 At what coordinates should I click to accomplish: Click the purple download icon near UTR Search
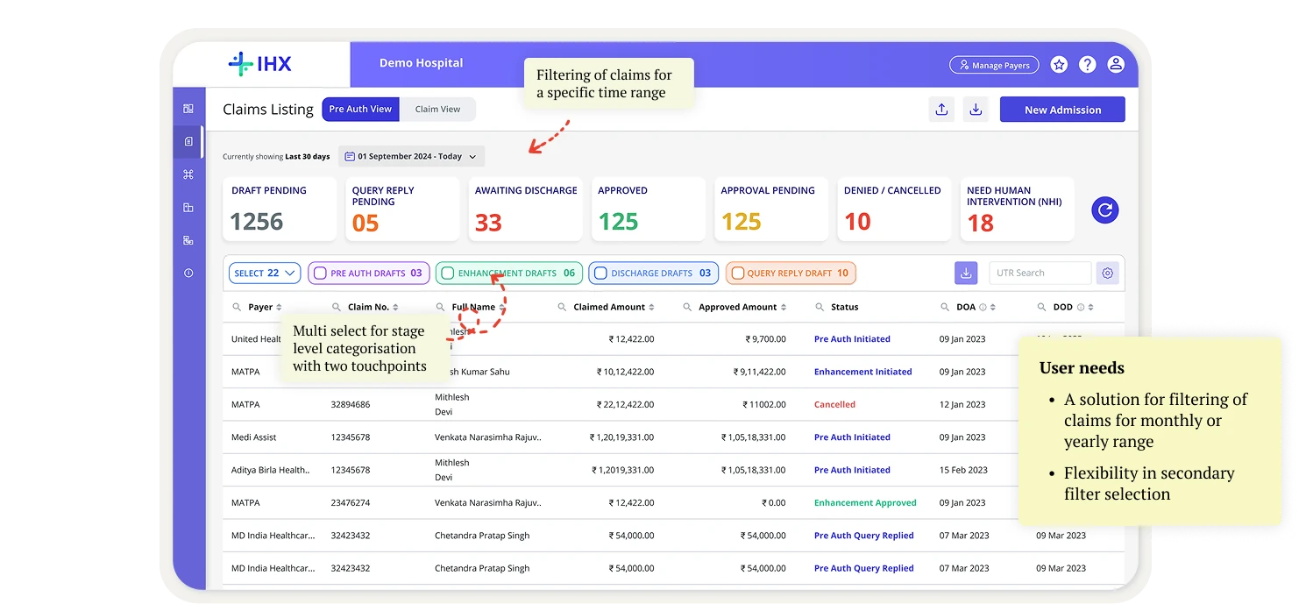point(966,273)
